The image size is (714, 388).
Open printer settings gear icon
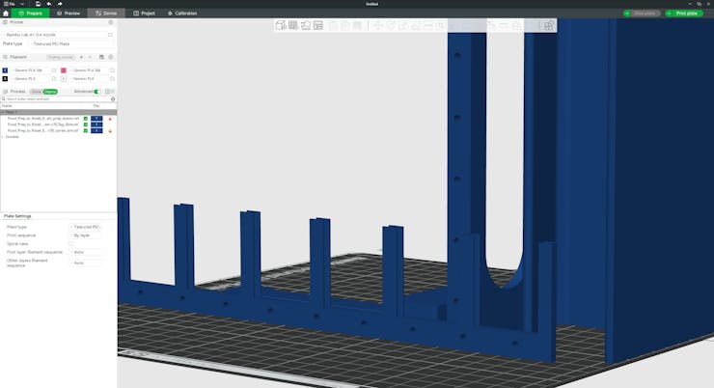(x=110, y=22)
